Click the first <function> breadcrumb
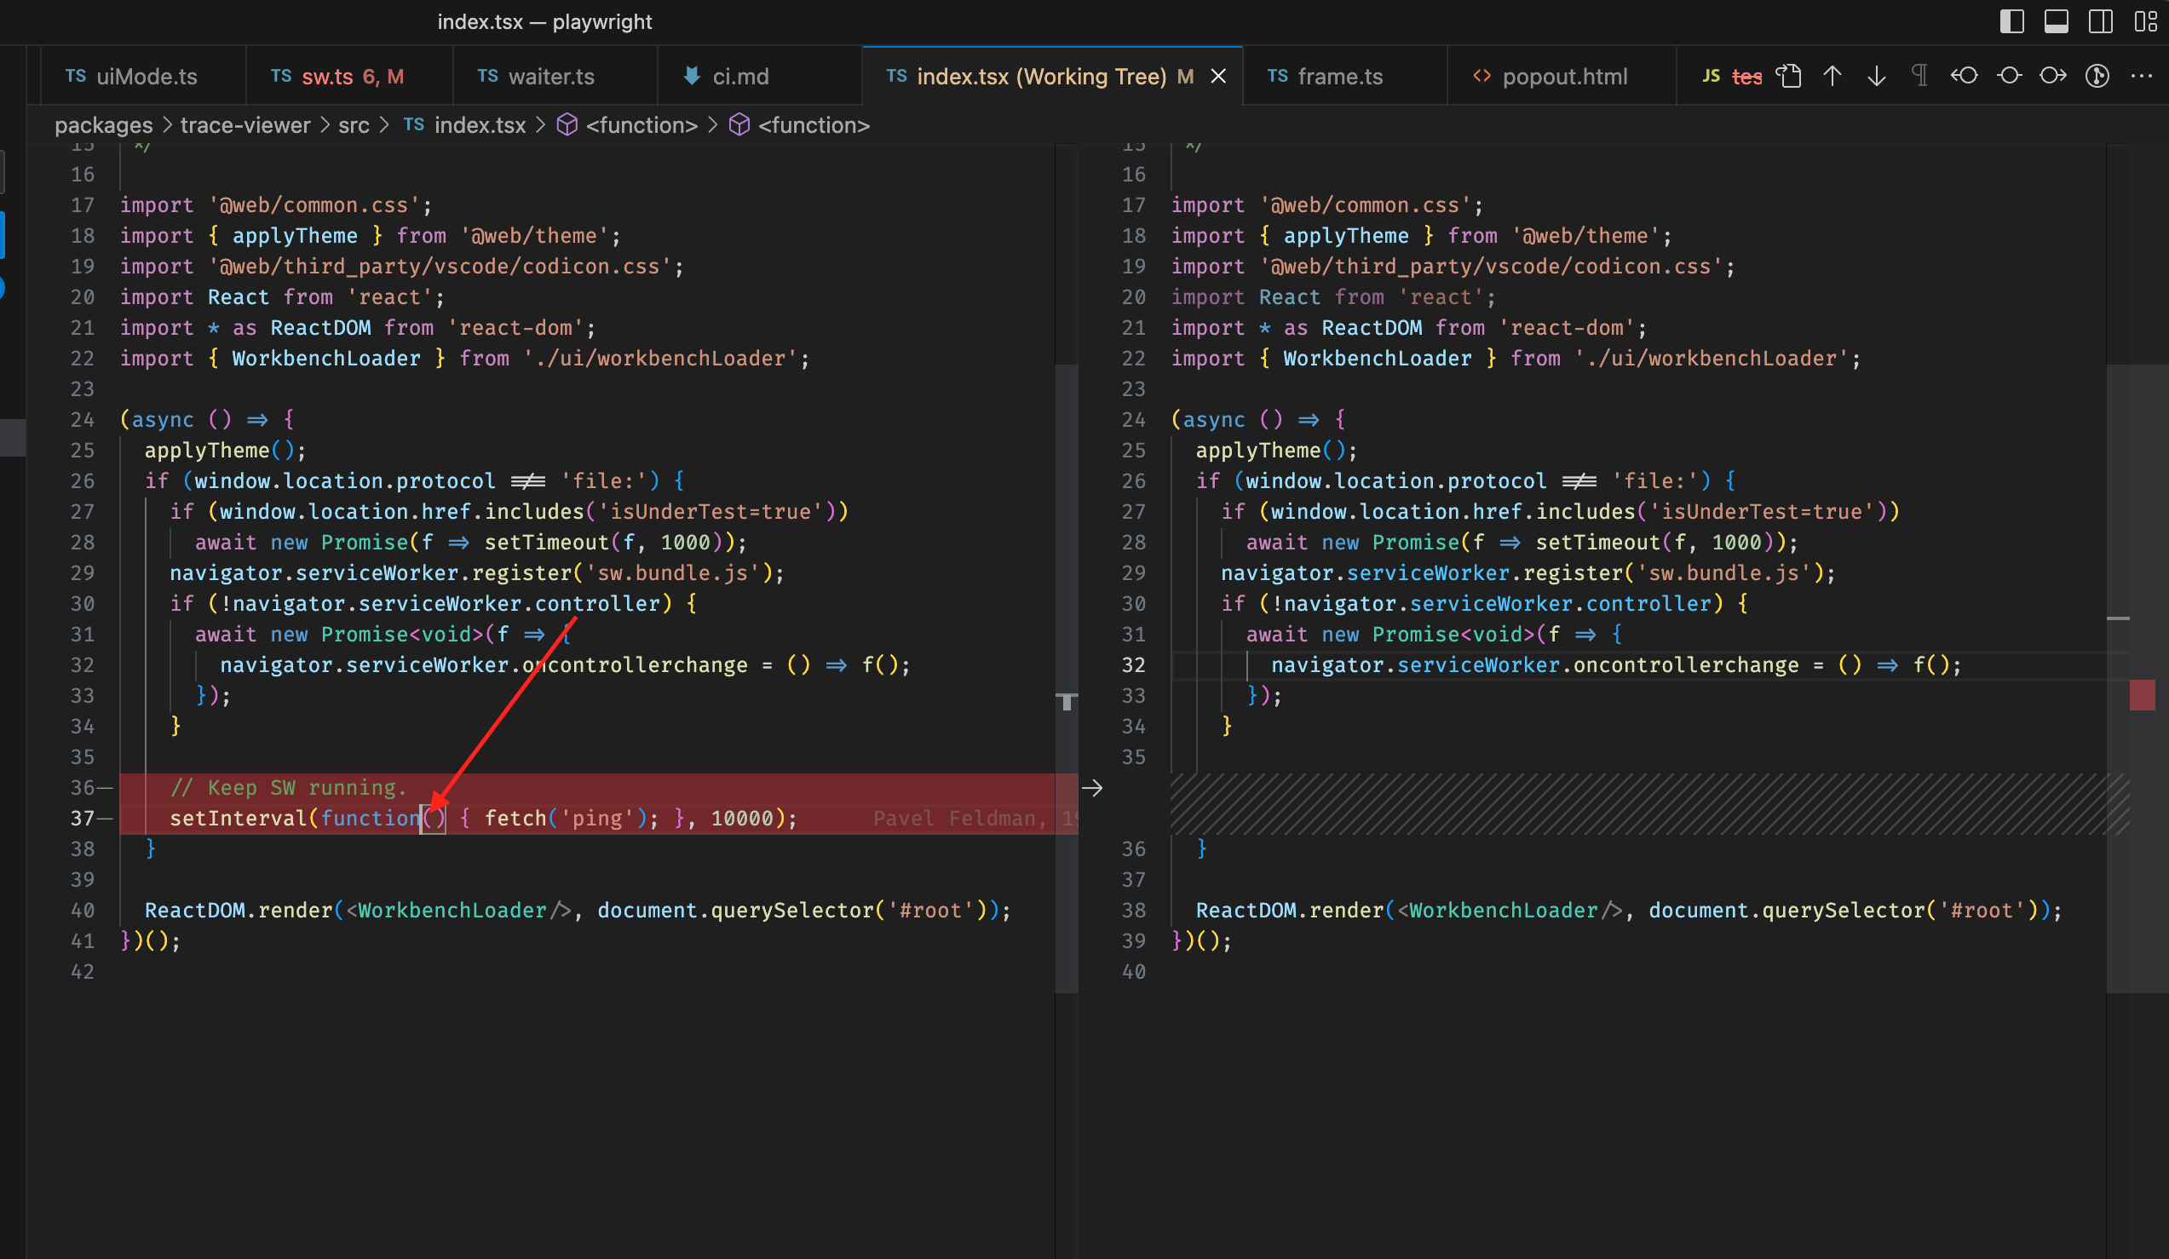 [642, 125]
